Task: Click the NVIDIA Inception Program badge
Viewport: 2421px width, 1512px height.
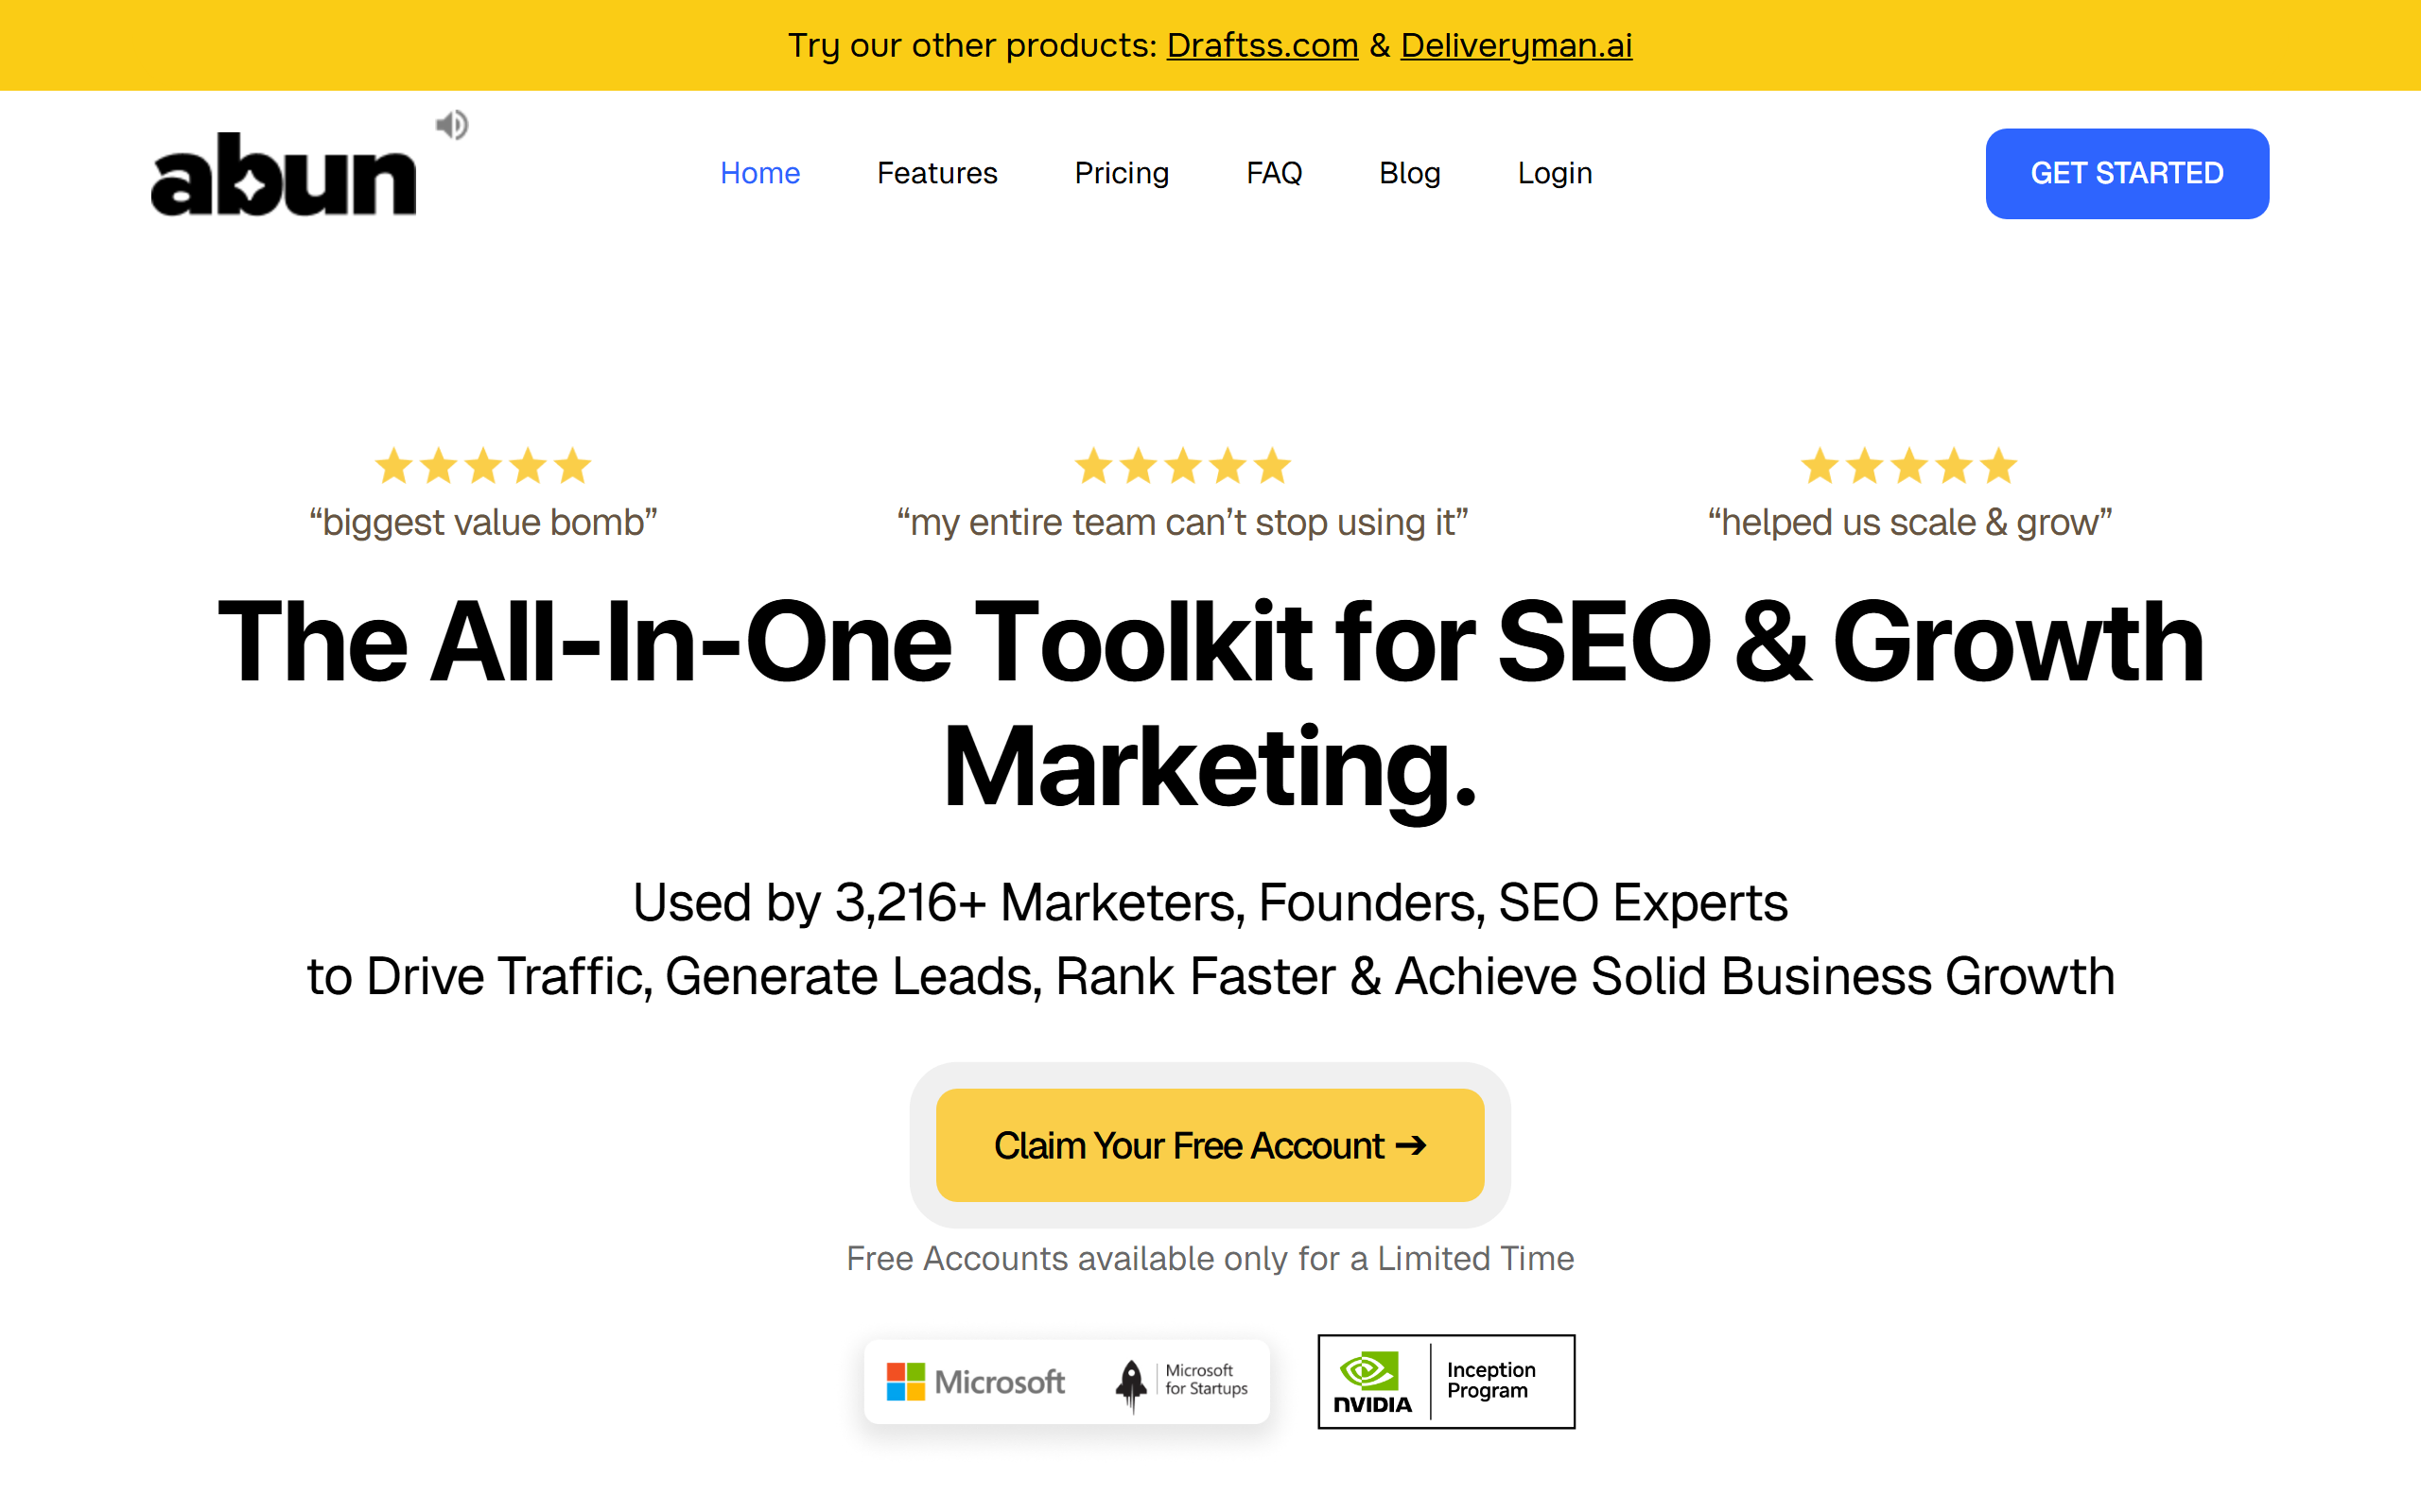Action: [x=1446, y=1382]
